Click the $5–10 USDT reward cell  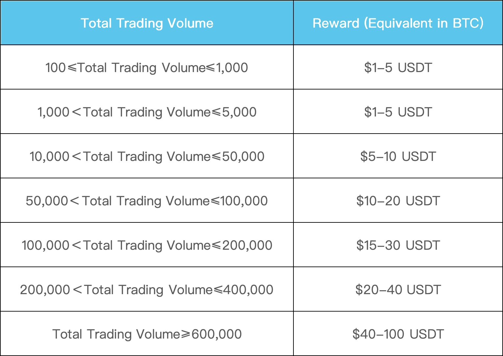(x=398, y=156)
